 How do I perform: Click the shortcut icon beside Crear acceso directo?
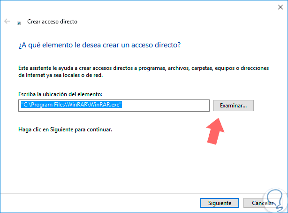(19, 22)
